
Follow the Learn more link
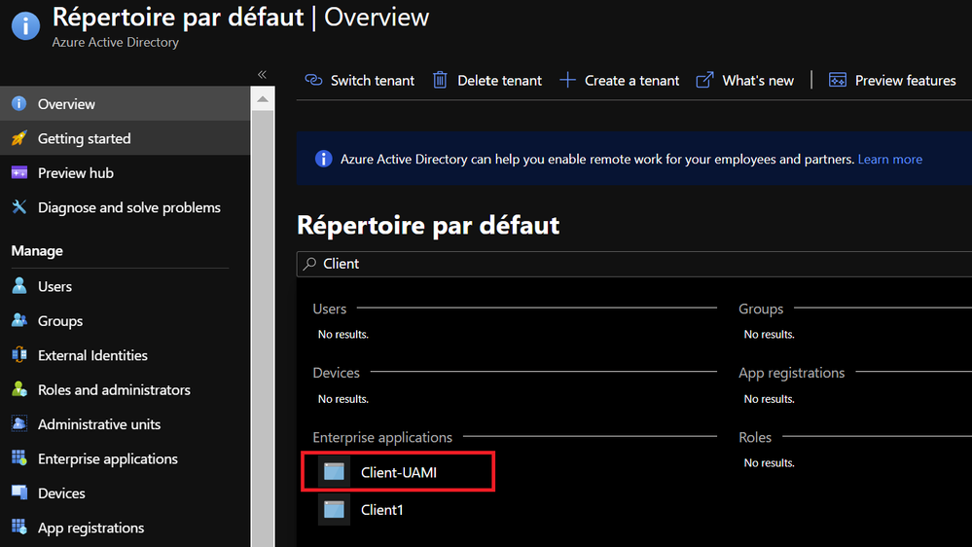pyautogui.click(x=889, y=159)
